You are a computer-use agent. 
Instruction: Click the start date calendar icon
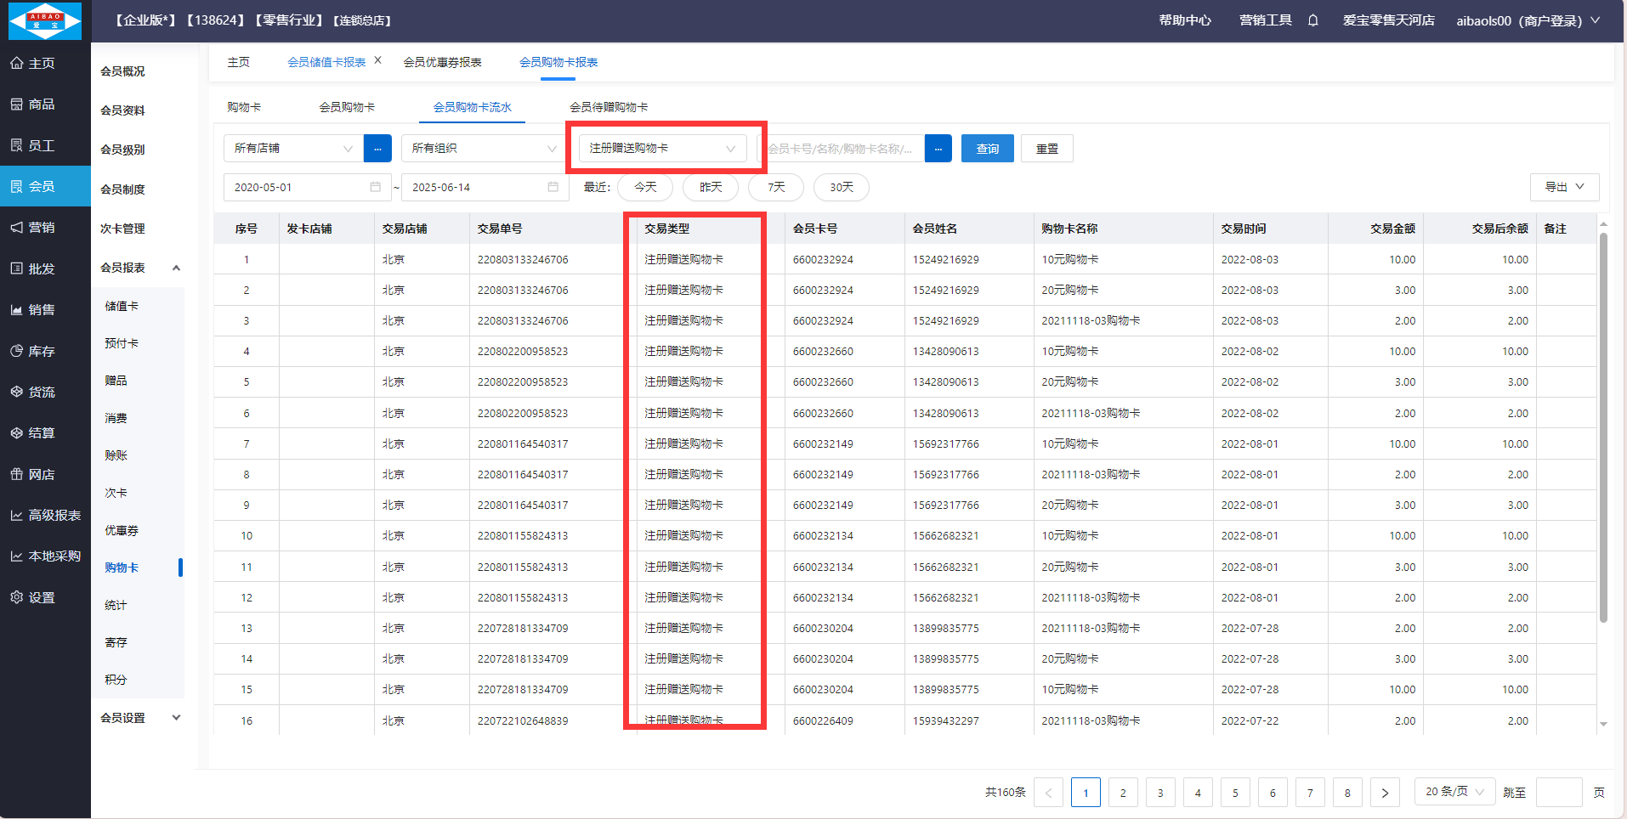pos(375,187)
